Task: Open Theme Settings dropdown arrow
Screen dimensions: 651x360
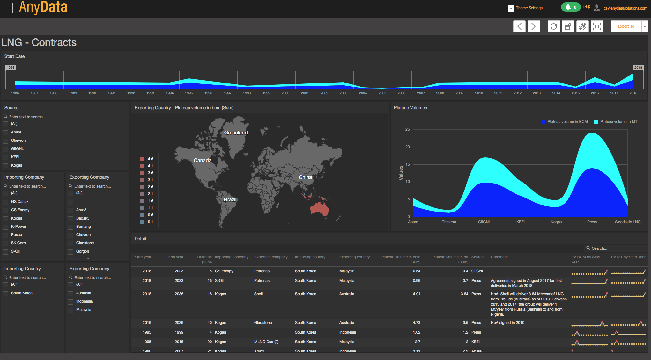Action: (511, 9)
